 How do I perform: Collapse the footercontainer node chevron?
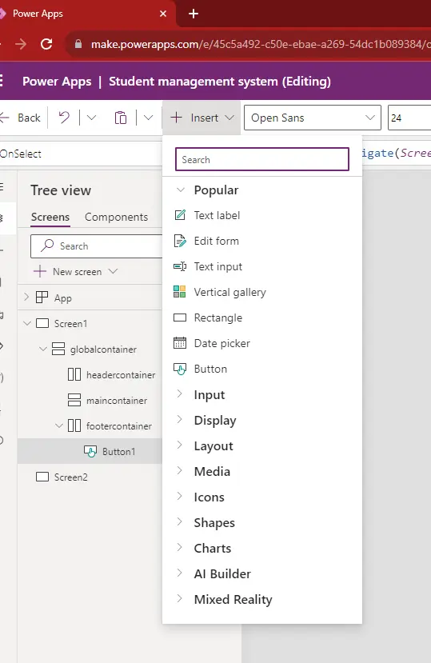tap(59, 425)
